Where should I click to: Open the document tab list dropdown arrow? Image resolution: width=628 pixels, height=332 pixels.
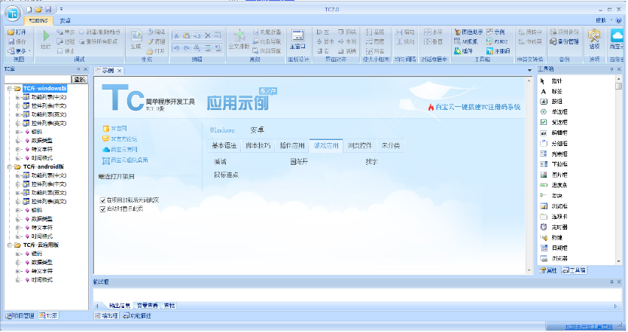pyautogui.click(x=529, y=71)
